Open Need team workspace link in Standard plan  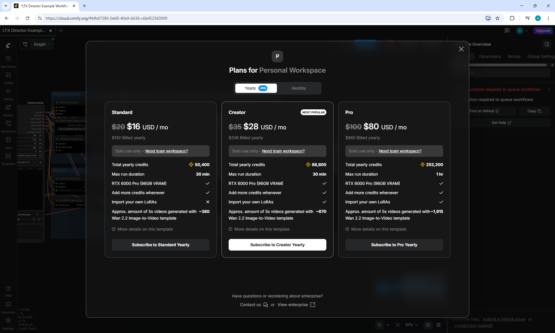tap(166, 151)
